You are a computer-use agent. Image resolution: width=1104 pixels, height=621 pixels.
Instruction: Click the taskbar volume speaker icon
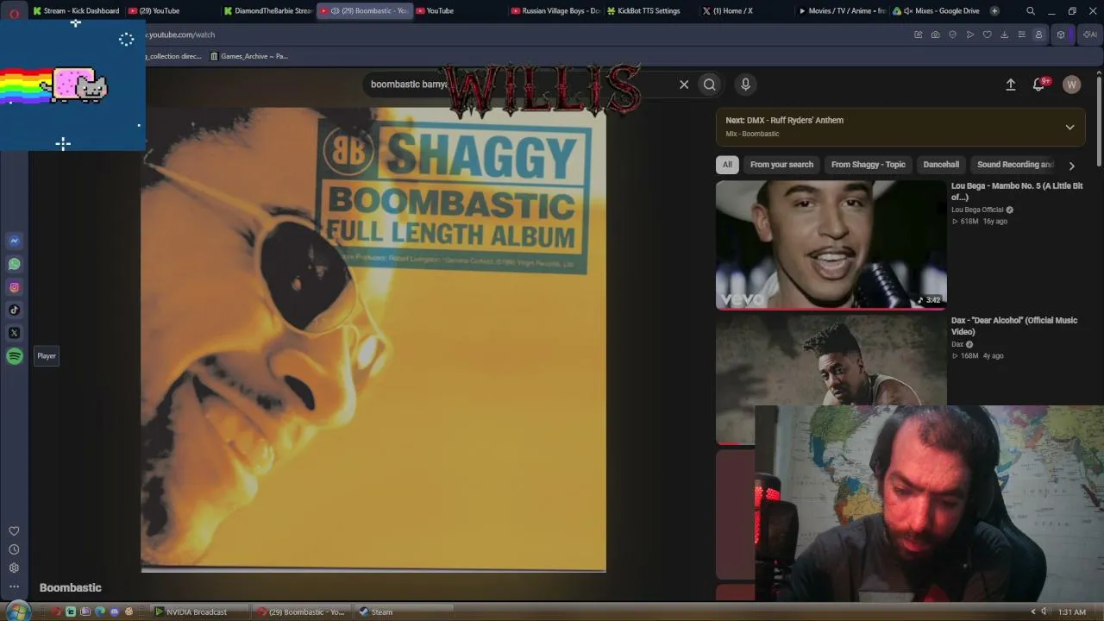pyautogui.click(x=1044, y=612)
